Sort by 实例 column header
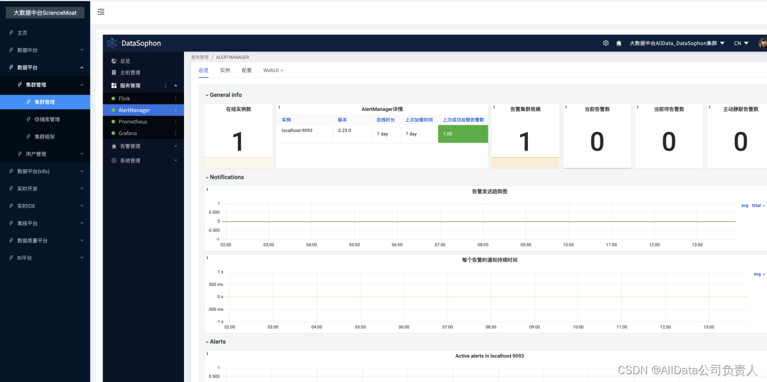 click(x=286, y=120)
